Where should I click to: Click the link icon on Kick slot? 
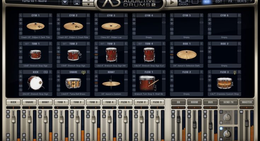pyautogui.click(x=46, y=72)
